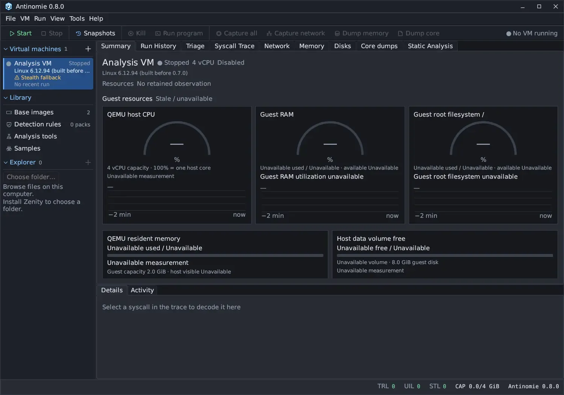564x395 pixels.
Task: Click the Run program toolbar button
Action: point(179,33)
